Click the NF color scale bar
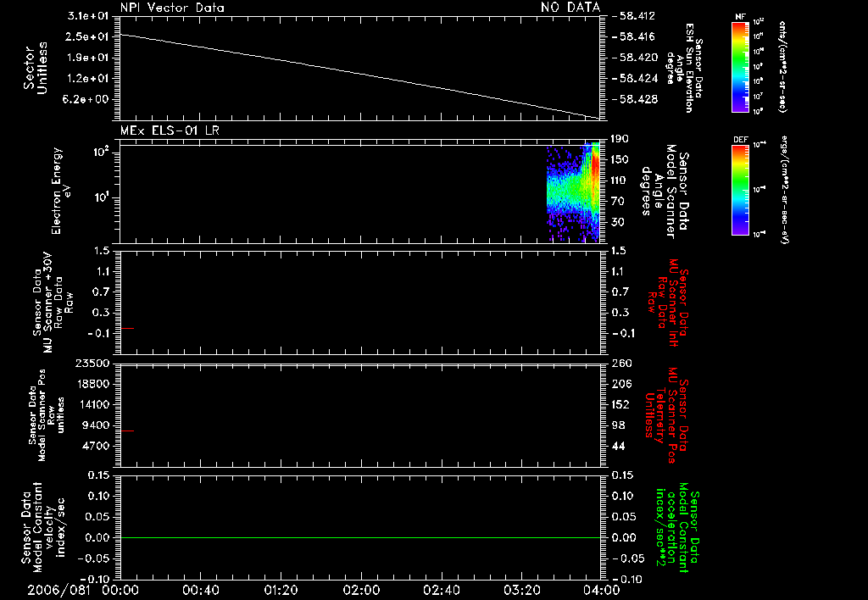The height and width of the screenshot is (600, 868). [740, 66]
